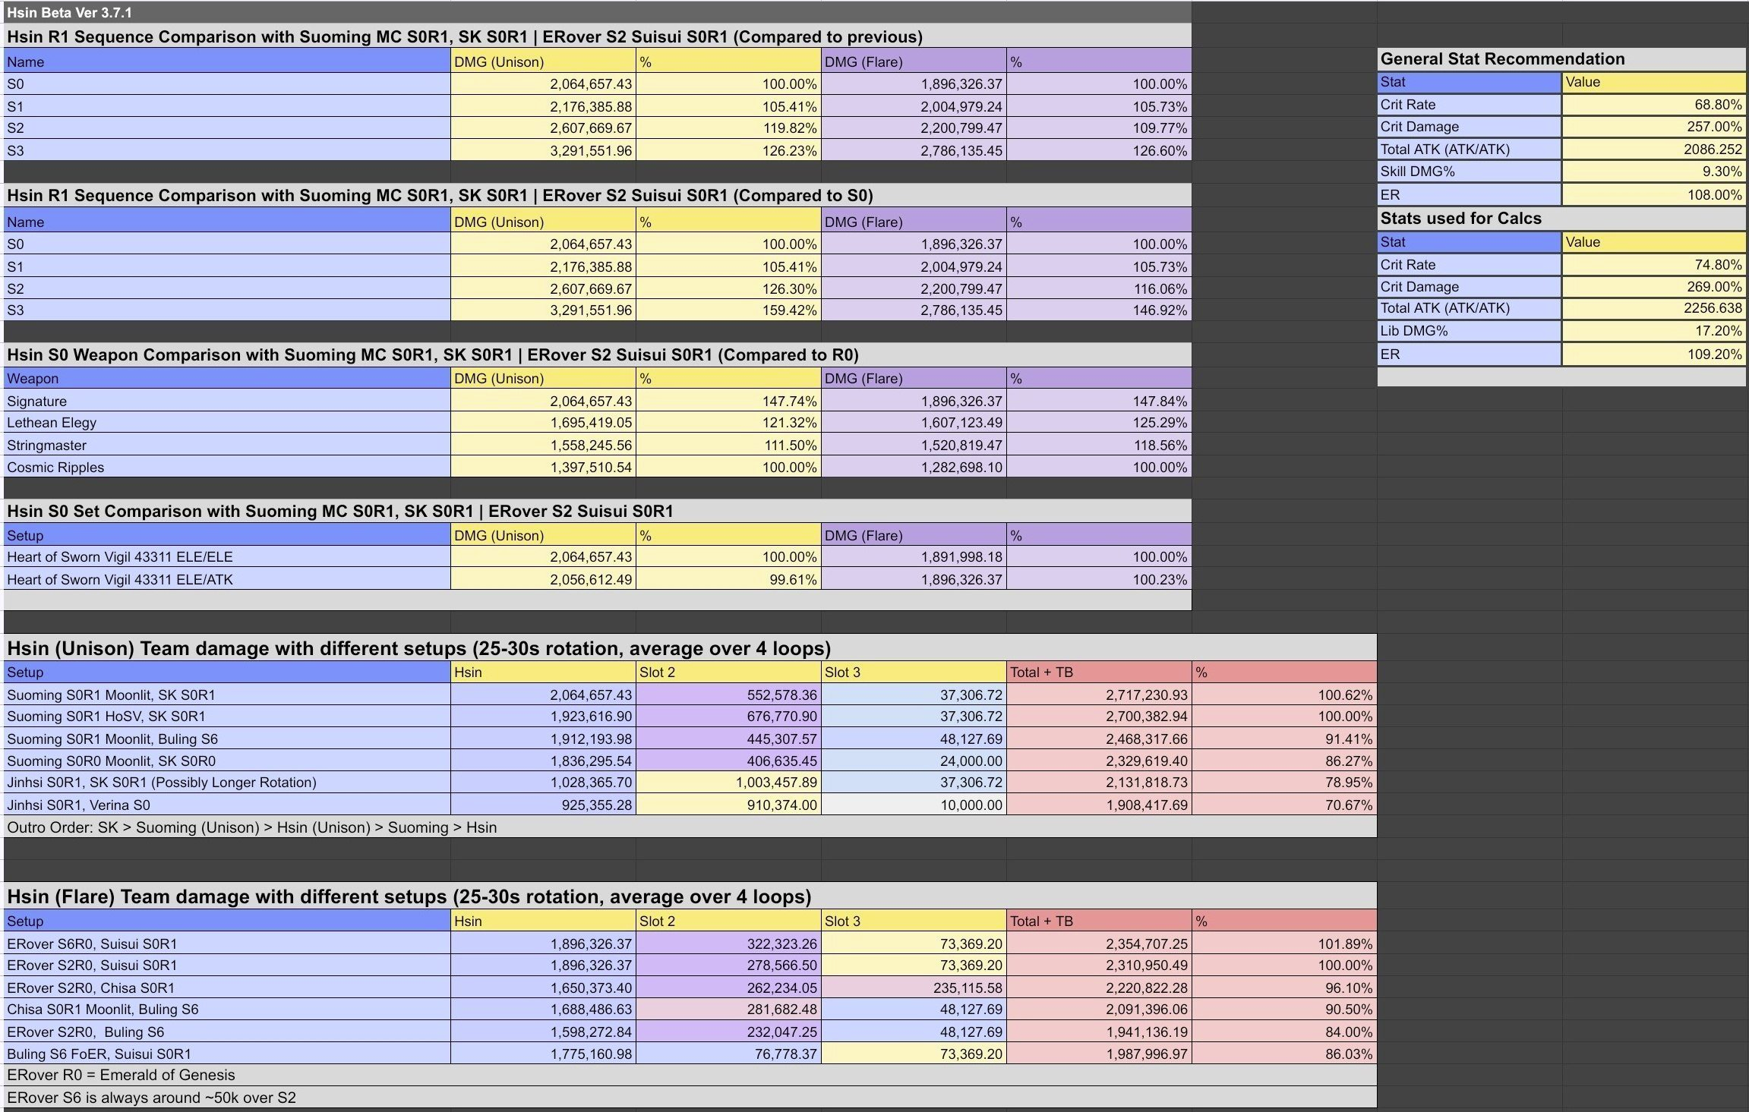
Task: Select the Signature weapon 147.74% cell
Action: [x=728, y=401]
